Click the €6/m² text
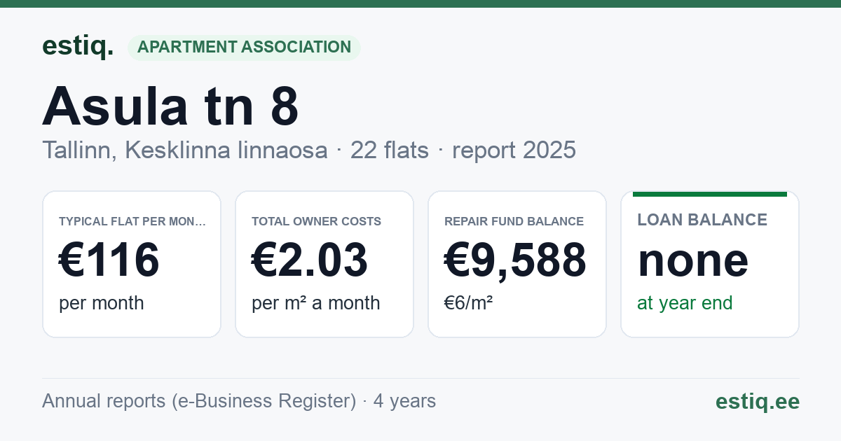The height and width of the screenshot is (441, 841). (469, 303)
